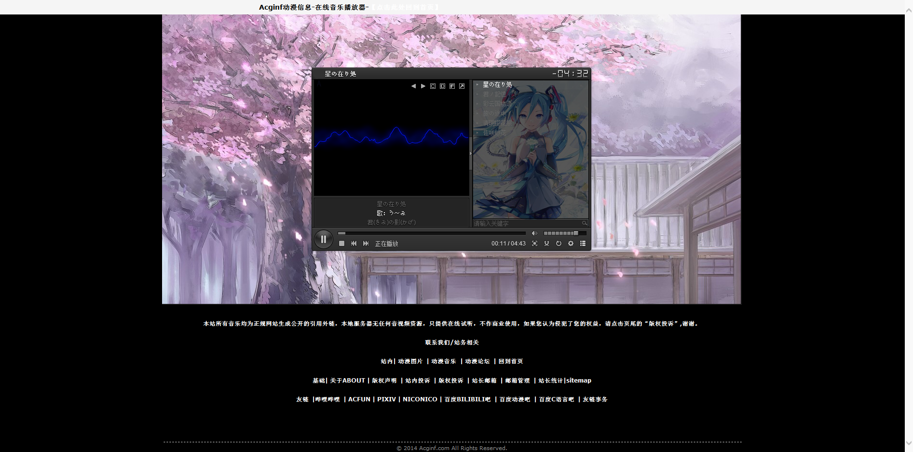Visit the 百度C语言吧 link

(x=557, y=399)
